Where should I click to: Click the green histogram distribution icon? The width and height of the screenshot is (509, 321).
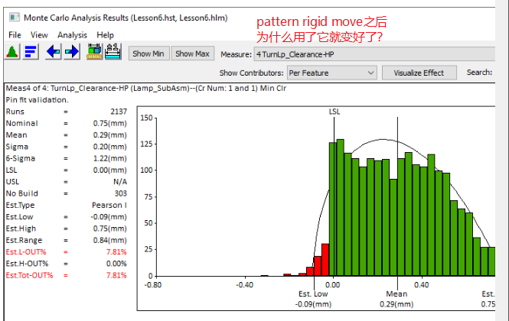tap(12, 52)
